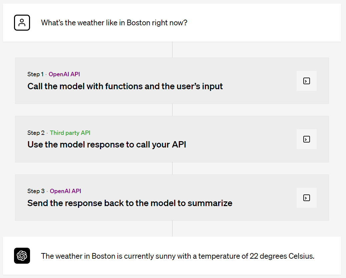Click the assistant's 22 degrees Celsius answer
The image size is (346, 278).
[x=178, y=256]
